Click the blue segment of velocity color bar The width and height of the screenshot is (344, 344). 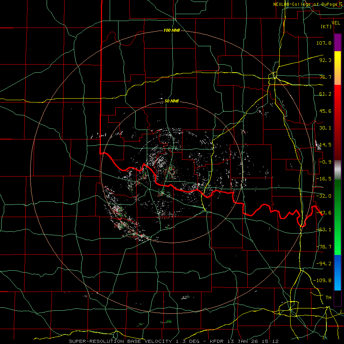pyautogui.click(x=338, y=273)
